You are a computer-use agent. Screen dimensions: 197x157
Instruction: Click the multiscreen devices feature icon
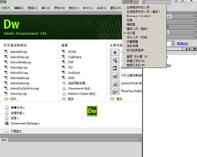pos(115,60)
